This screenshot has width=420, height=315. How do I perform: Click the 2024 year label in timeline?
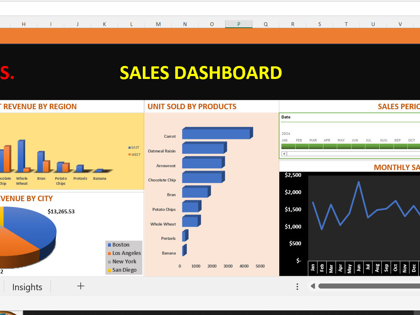pyautogui.click(x=286, y=134)
